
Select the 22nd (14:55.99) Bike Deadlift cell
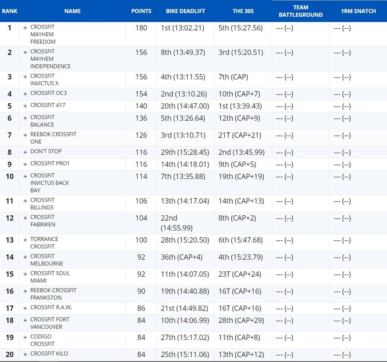click(177, 223)
